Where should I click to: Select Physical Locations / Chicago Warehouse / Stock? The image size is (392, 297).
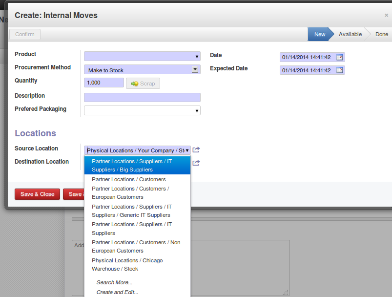[127, 264]
